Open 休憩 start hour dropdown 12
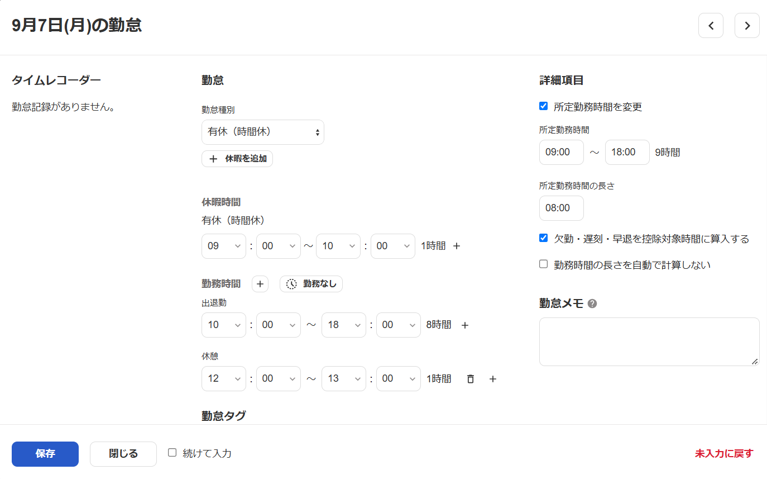This screenshot has width=767, height=479. [224, 378]
